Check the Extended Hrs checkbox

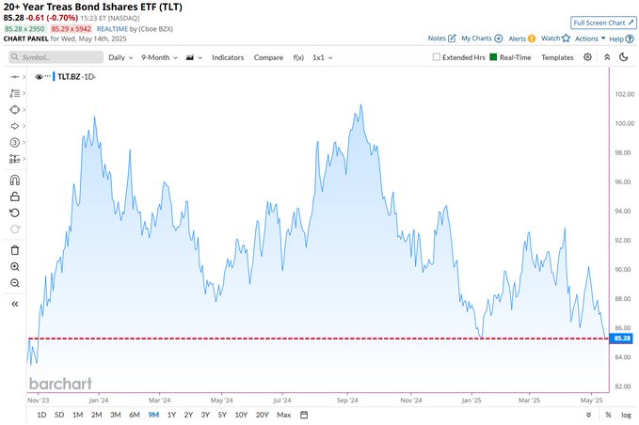coord(437,57)
